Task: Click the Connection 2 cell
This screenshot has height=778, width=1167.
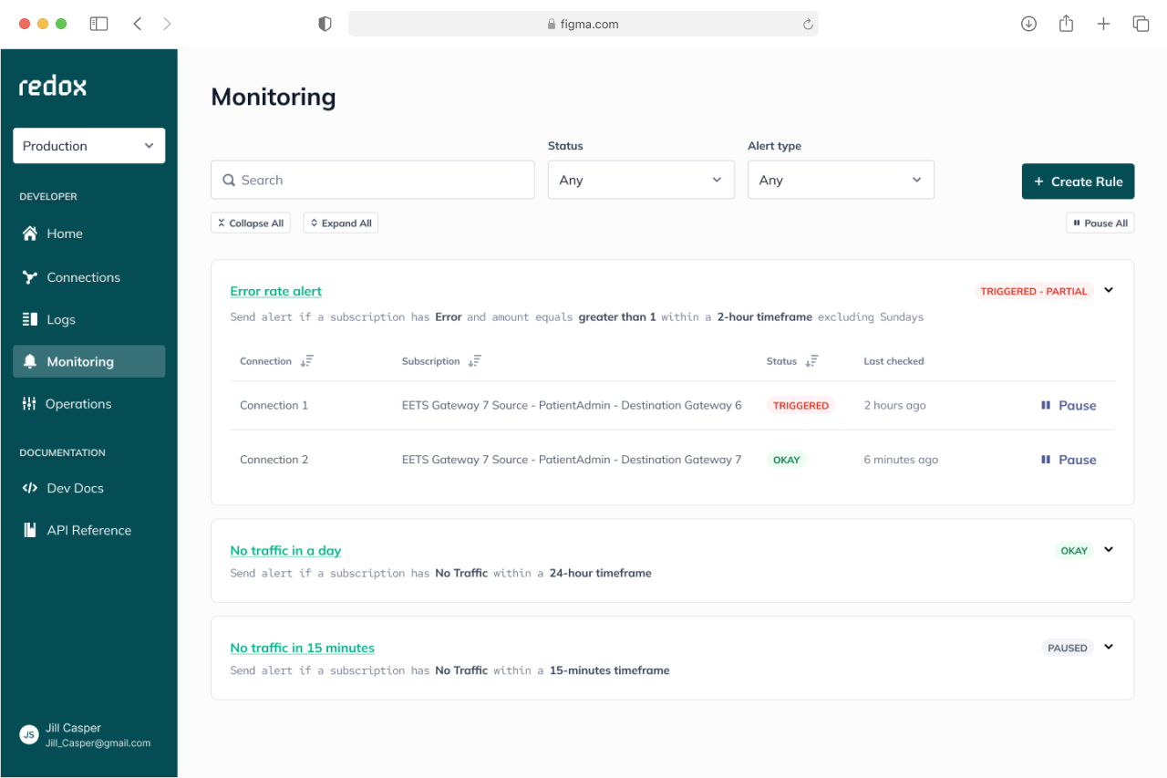Action: [274, 460]
